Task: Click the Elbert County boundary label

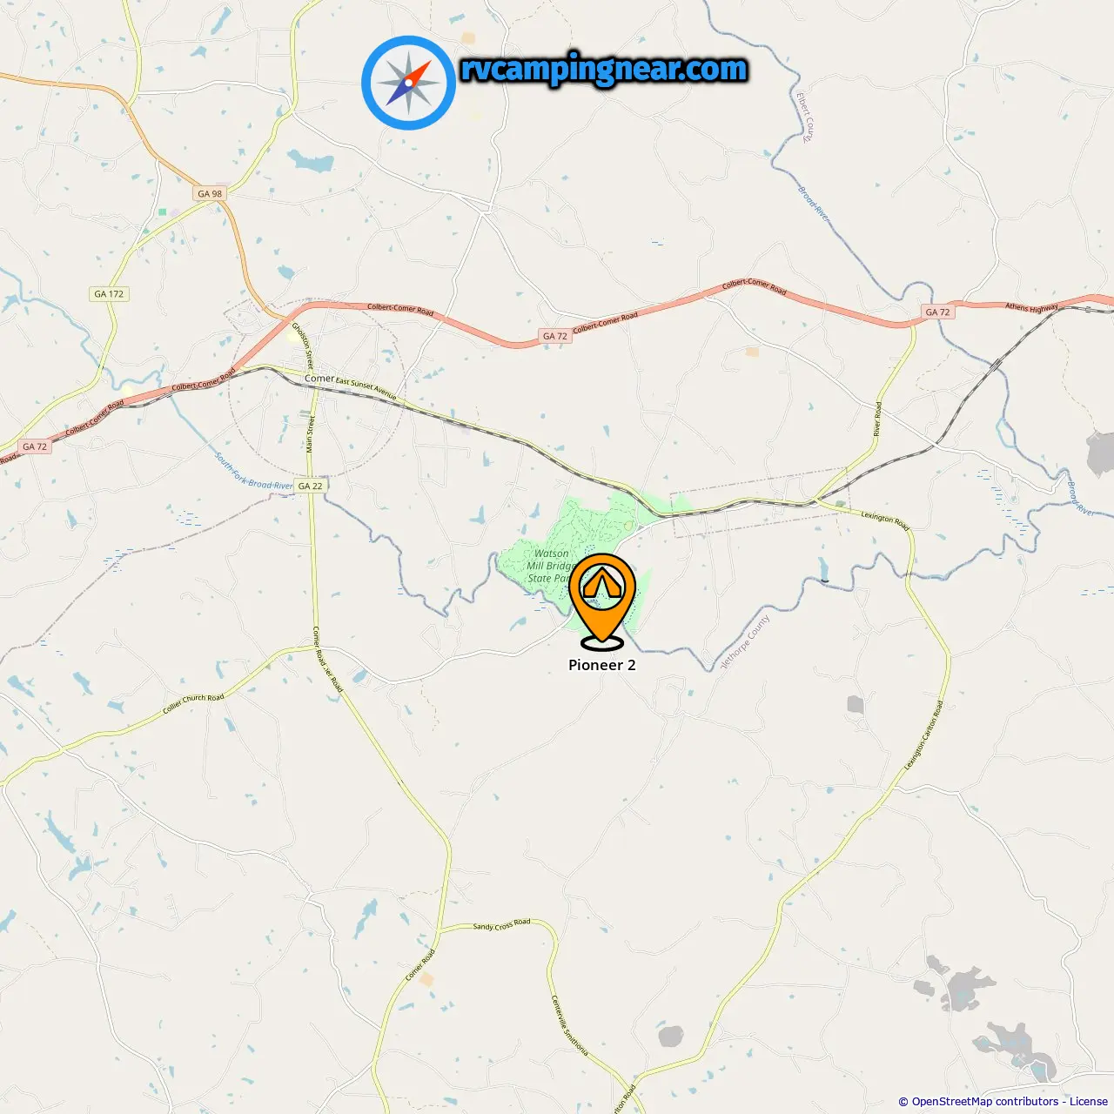Action: (x=805, y=117)
